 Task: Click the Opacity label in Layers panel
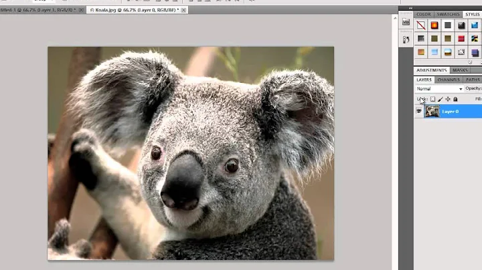tap(473, 88)
